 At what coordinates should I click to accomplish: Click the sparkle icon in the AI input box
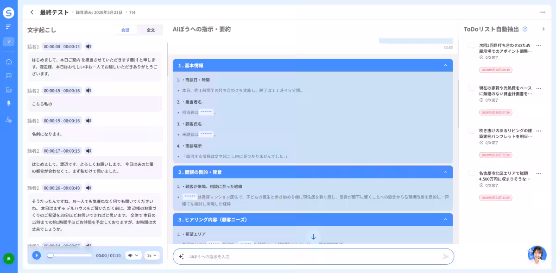[181, 256]
